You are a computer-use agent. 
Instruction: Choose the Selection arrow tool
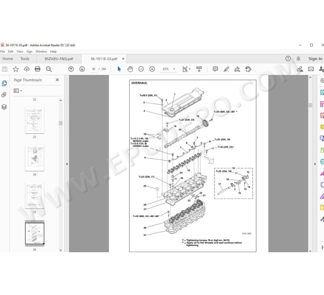click(x=119, y=69)
